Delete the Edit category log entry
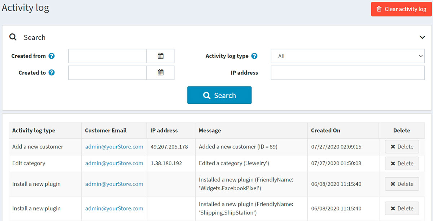Viewport: 433px width, 221px height. click(402, 163)
